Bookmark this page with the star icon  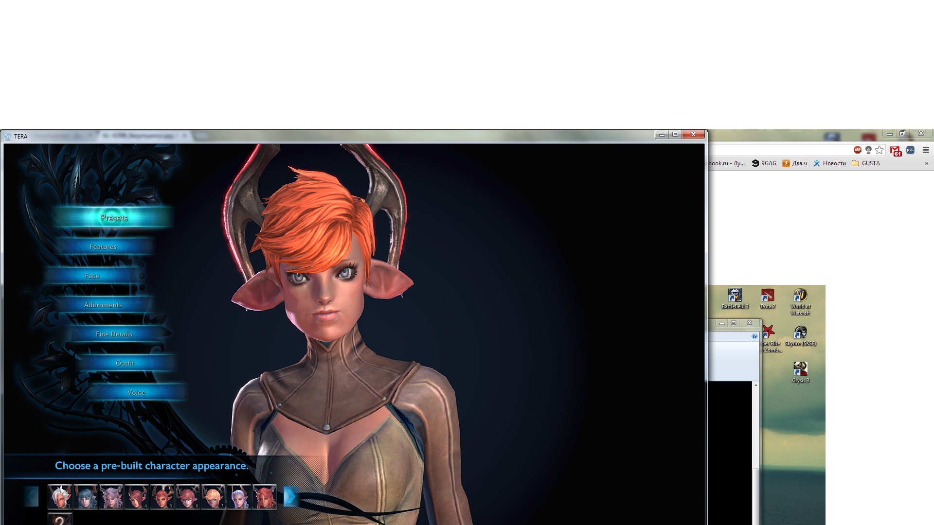pos(880,150)
